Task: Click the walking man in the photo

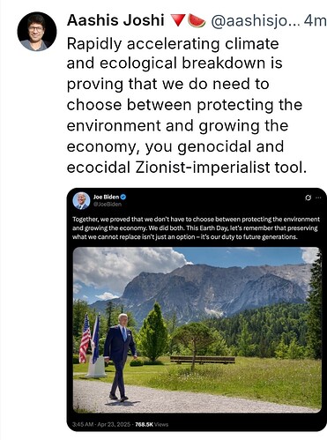Action: (120, 357)
